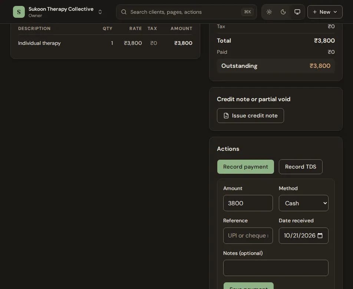Click the RATE column header

(x=136, y=28)
